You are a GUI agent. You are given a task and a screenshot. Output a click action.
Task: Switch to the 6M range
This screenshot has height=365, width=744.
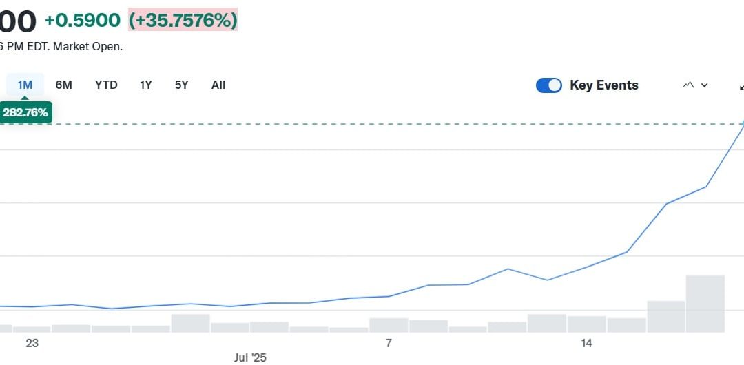tap(63, 85)
